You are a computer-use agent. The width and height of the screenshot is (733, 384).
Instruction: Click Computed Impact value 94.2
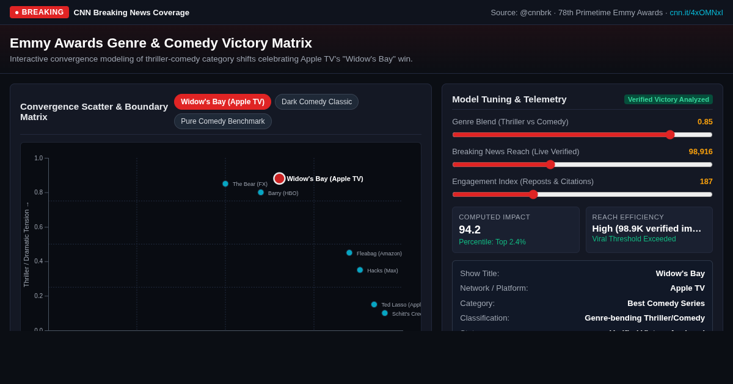click(470, 230)
